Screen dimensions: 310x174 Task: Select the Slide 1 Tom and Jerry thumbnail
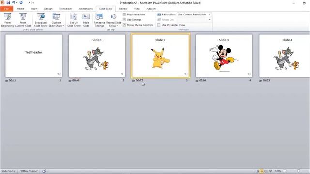pos(97,56)
